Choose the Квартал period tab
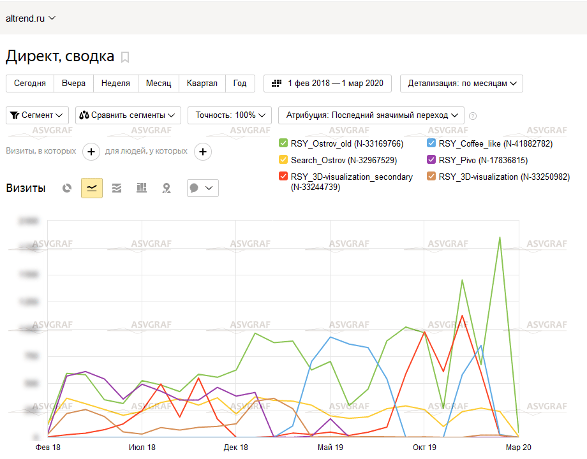 202,83
